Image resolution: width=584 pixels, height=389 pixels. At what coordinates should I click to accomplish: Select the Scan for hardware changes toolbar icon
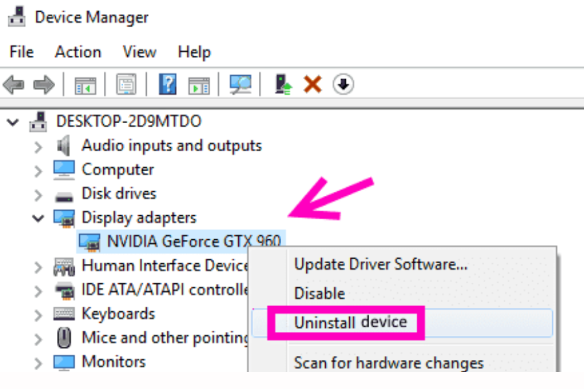(240, 84)
